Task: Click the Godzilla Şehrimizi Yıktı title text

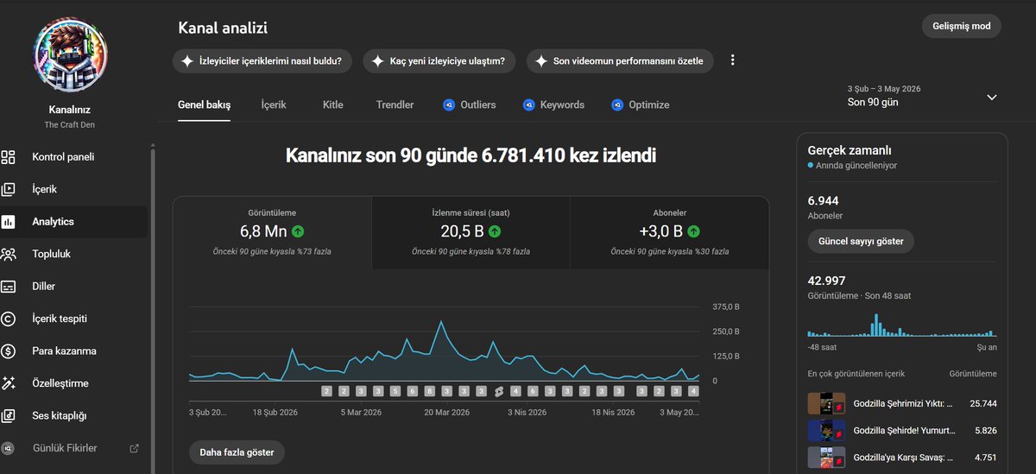Action: click(x=903, y=403)
